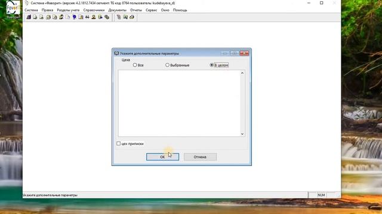
Task: Open the 'Разделы учета' menu
Action: (x=68, y=10)
